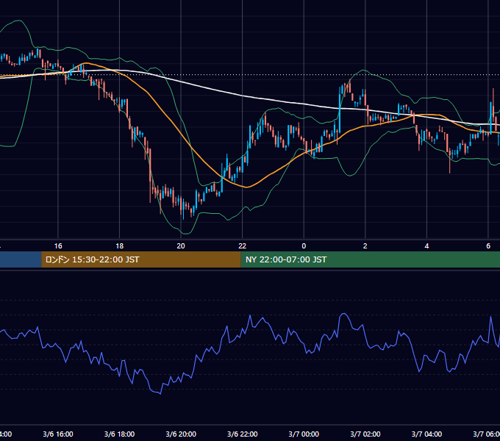This screenshot has height=441, width=500.
Task: Click the 3/7 04:00 date label
Action: (426, 434)
